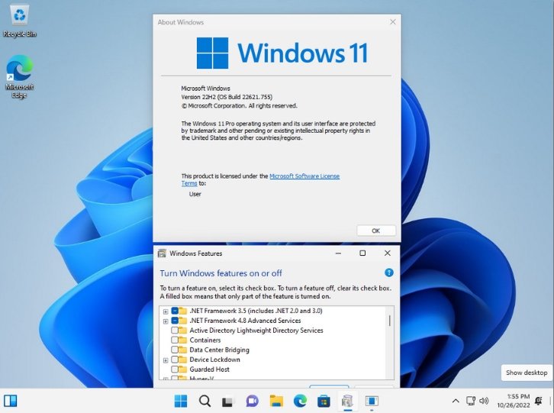
Task: Click the Guarded Host folder icon
Action: point(182,369)
